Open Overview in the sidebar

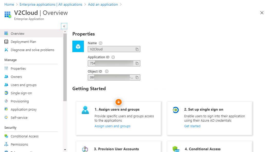coord(32,33)
